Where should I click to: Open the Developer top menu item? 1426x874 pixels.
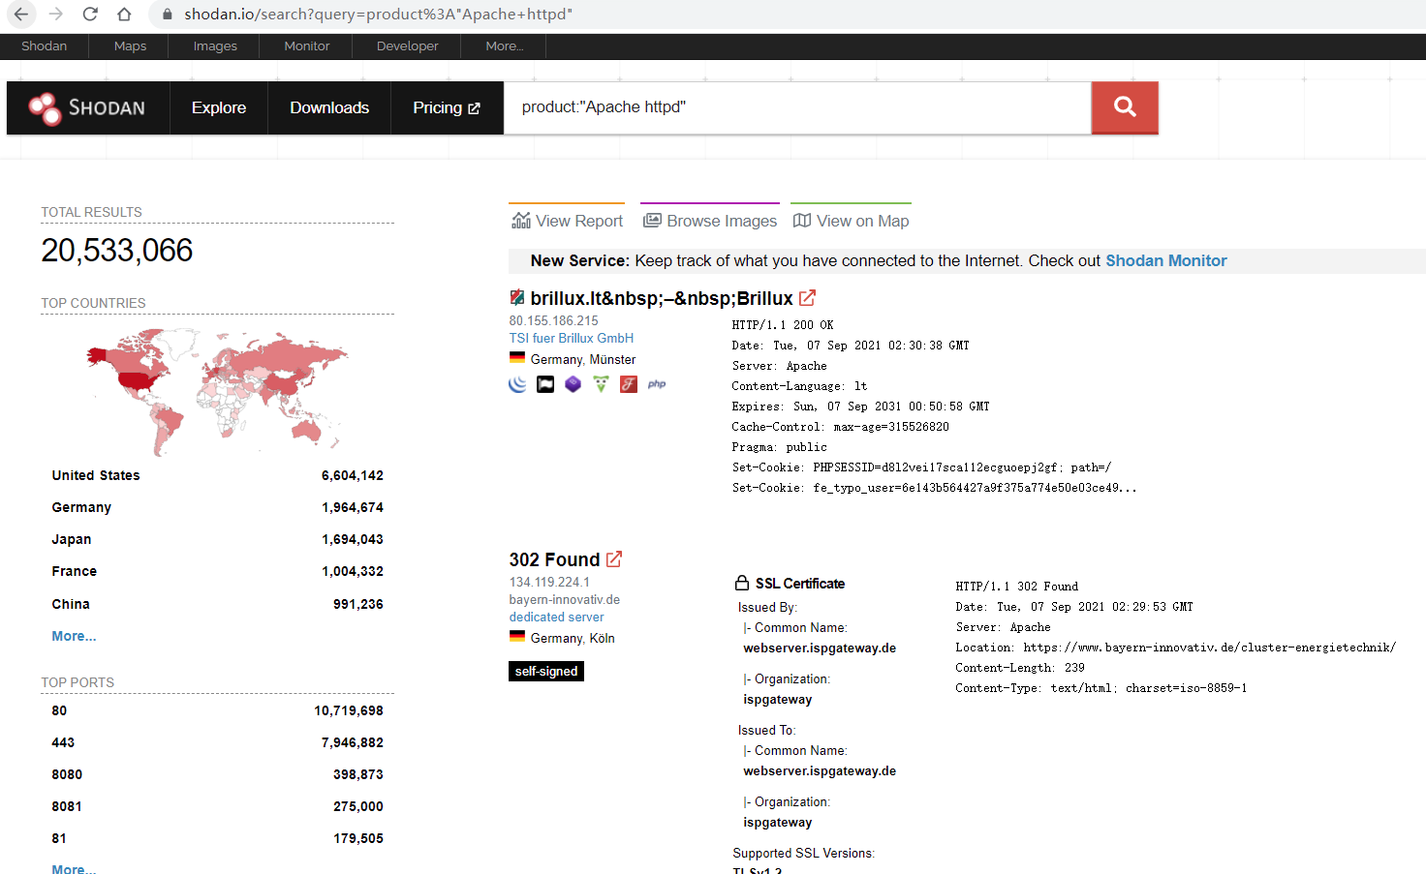(408, 46)
